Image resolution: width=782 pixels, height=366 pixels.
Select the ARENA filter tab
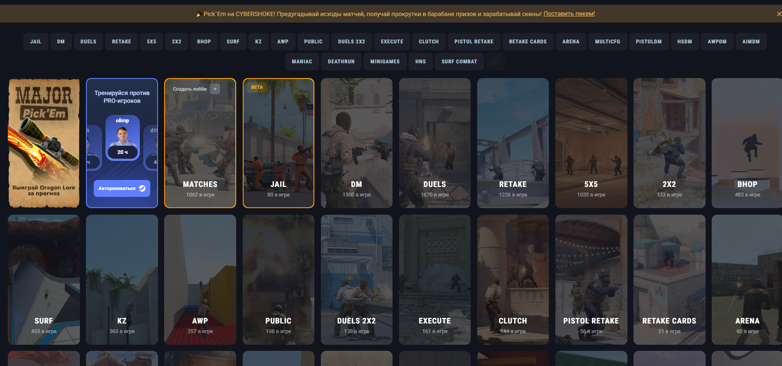point(571,42)
